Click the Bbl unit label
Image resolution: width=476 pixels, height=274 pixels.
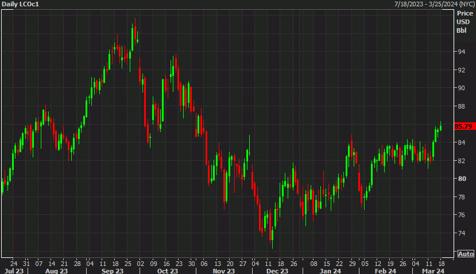462,30
